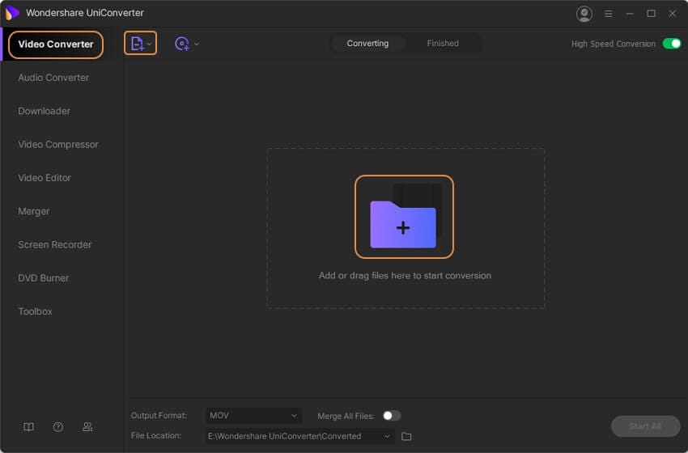Click the Add Files document icon
The image size is (688, 453).
tap(137, 44)
